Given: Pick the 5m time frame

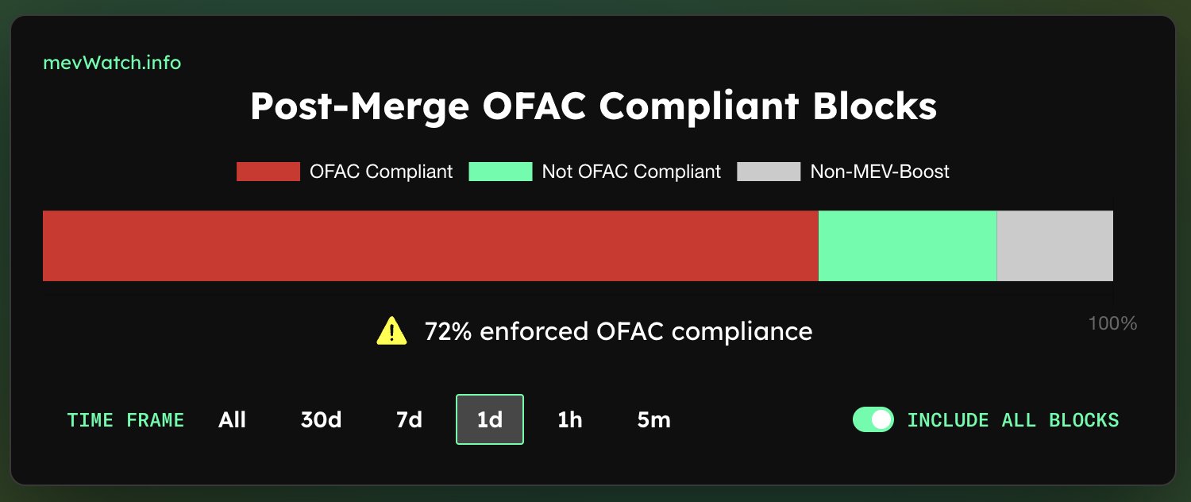Looking at the screenshot, I should [x=653, y=419].
